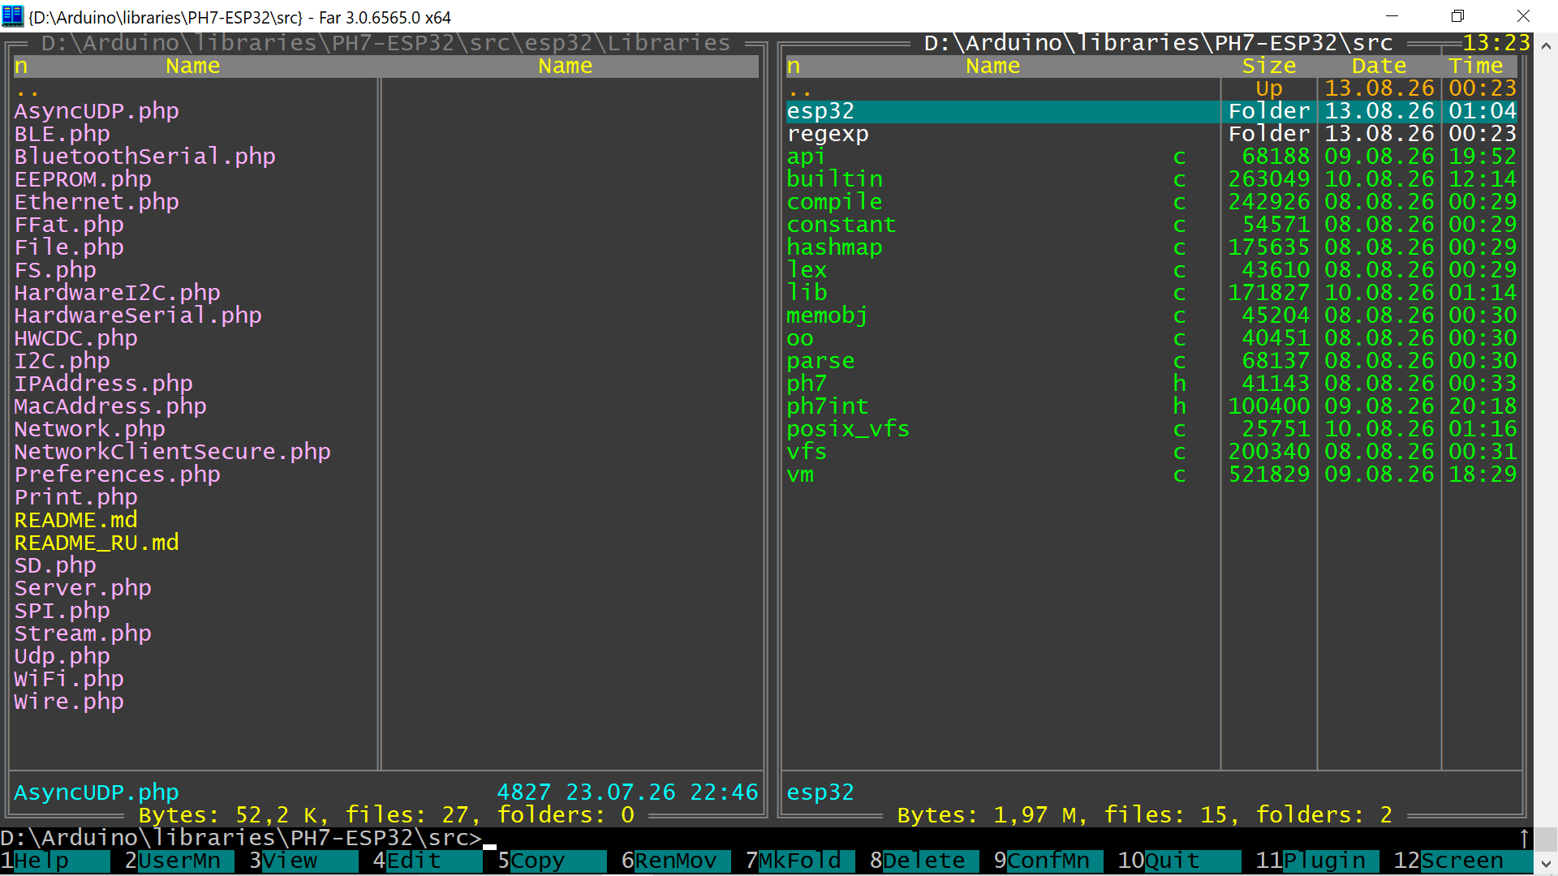Click the 7 MkFold key bar button
The width and height of the screenshot is (1558, 876).
click(800, 861)
